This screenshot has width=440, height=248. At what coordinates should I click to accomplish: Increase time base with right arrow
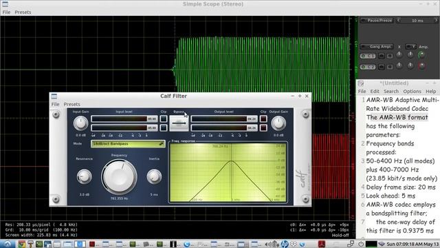pos(436,20)
